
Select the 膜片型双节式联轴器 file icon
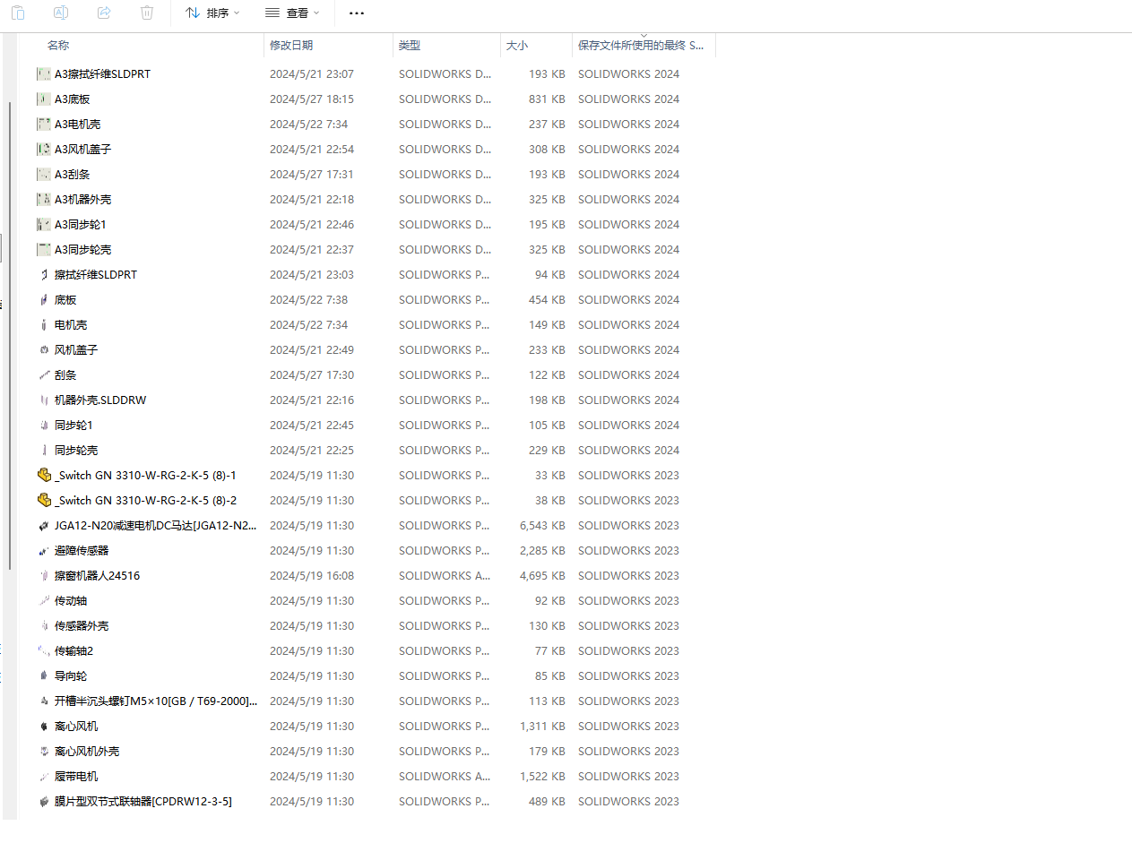[x=44, y=801]
